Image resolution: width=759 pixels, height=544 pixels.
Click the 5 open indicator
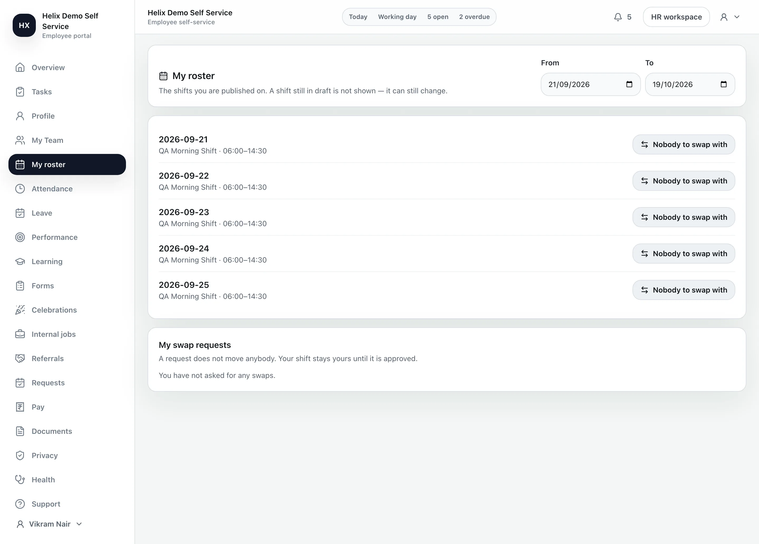(x=438, y=17)
